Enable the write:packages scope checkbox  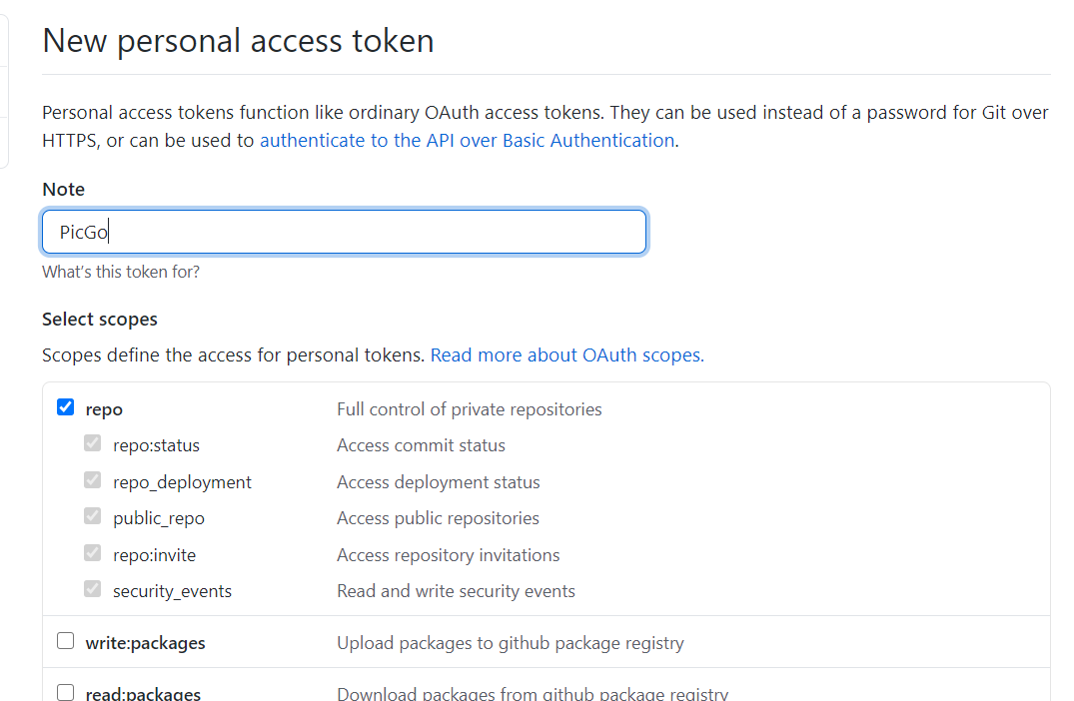point(66,641)
